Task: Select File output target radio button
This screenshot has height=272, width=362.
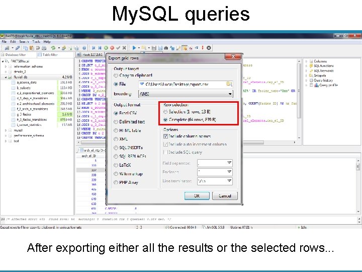Action: (116, 84)
